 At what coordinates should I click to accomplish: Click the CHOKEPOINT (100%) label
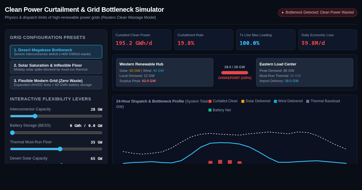pos(235,78)
